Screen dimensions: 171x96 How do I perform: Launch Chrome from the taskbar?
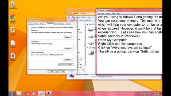pos(26,94)
